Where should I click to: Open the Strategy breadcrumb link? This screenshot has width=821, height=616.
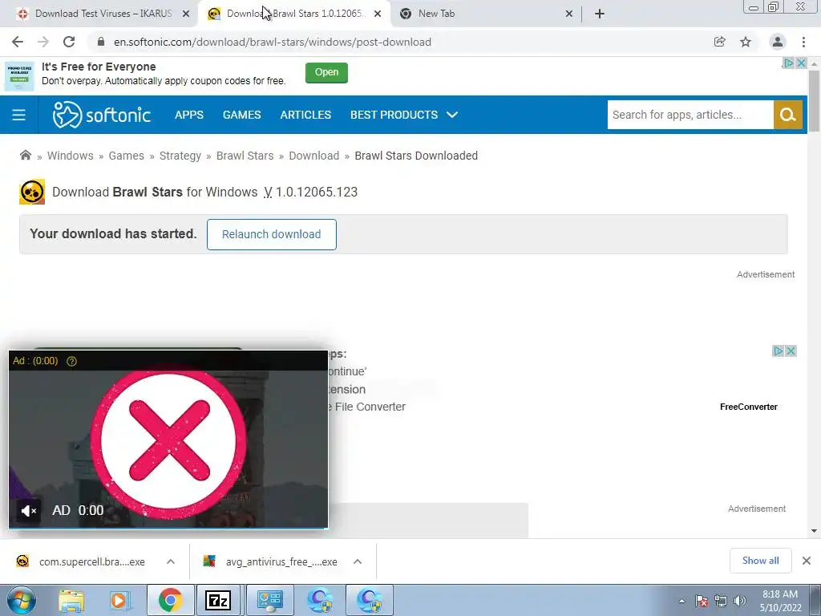180,156
